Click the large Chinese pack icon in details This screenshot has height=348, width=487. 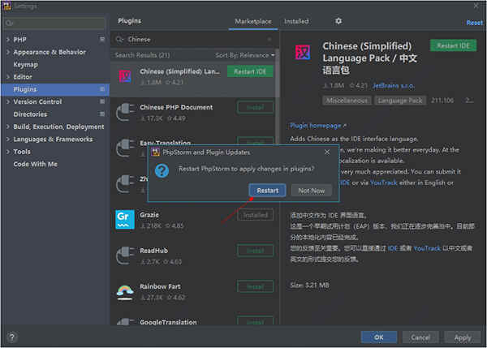pyautogui.click(x=302, y=53)
